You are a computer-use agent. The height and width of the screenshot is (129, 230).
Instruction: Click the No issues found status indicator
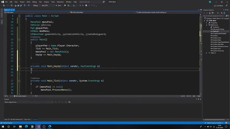point(20,96)
